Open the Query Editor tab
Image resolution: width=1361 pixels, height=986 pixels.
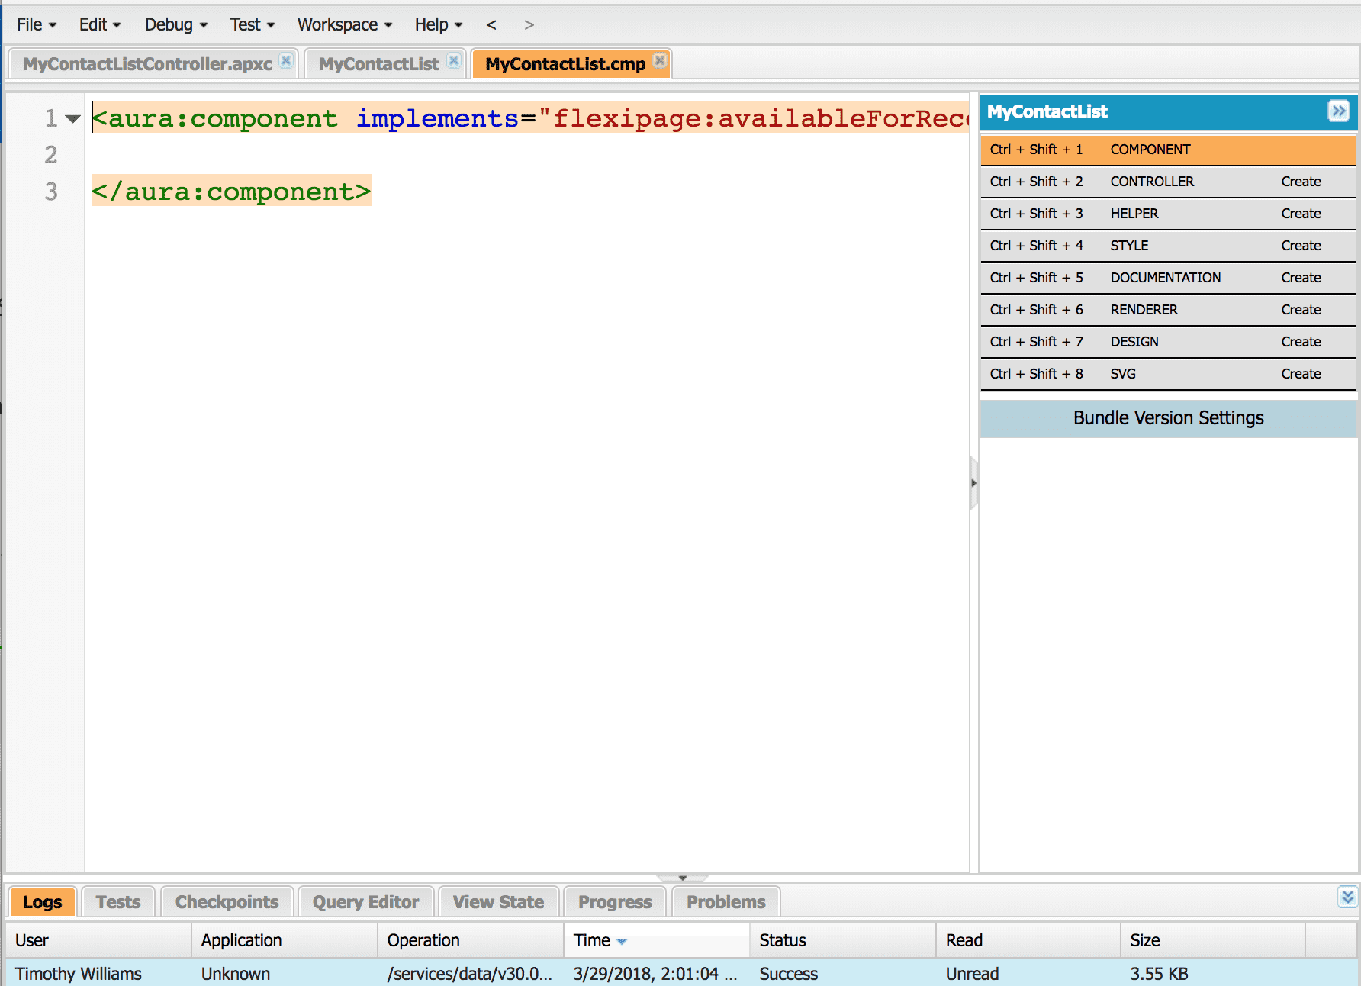[x=365, y=902]
